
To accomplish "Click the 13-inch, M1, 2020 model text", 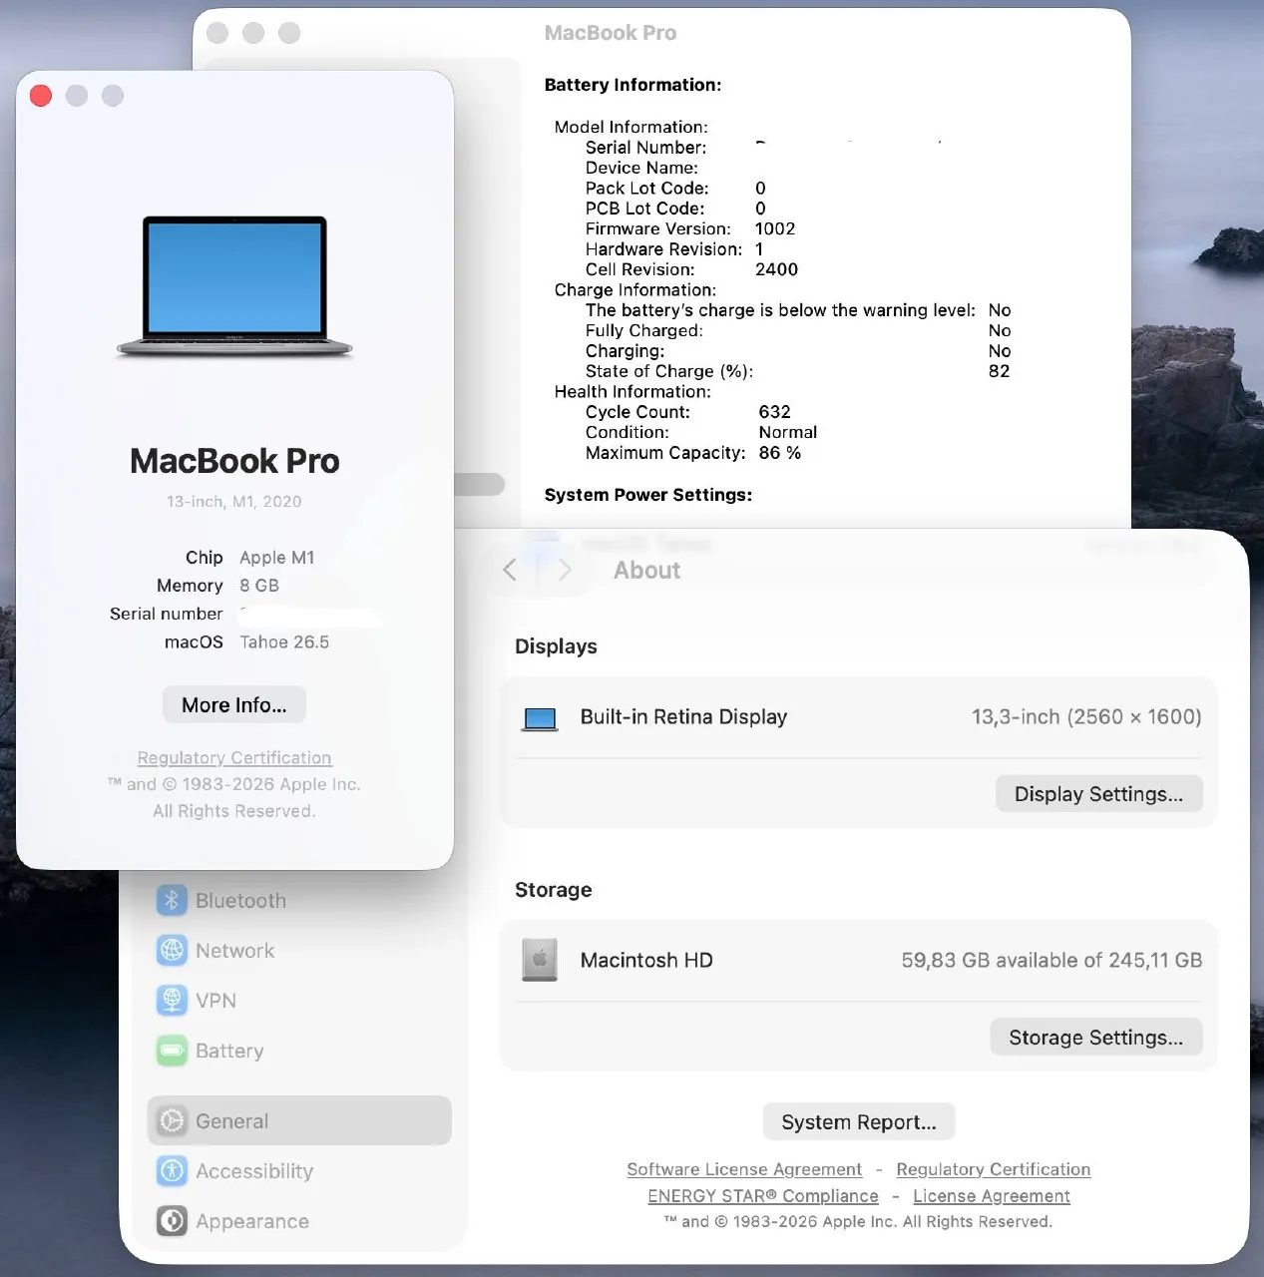I will (234, 502).
